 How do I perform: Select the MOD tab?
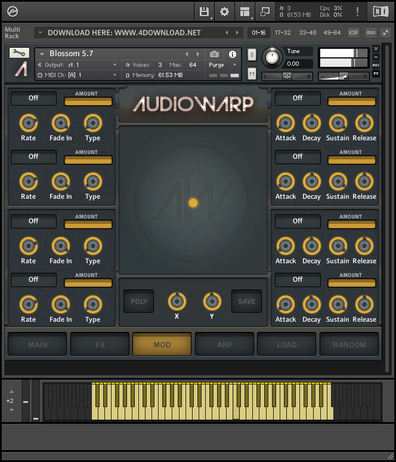click(x=162, y=344)
